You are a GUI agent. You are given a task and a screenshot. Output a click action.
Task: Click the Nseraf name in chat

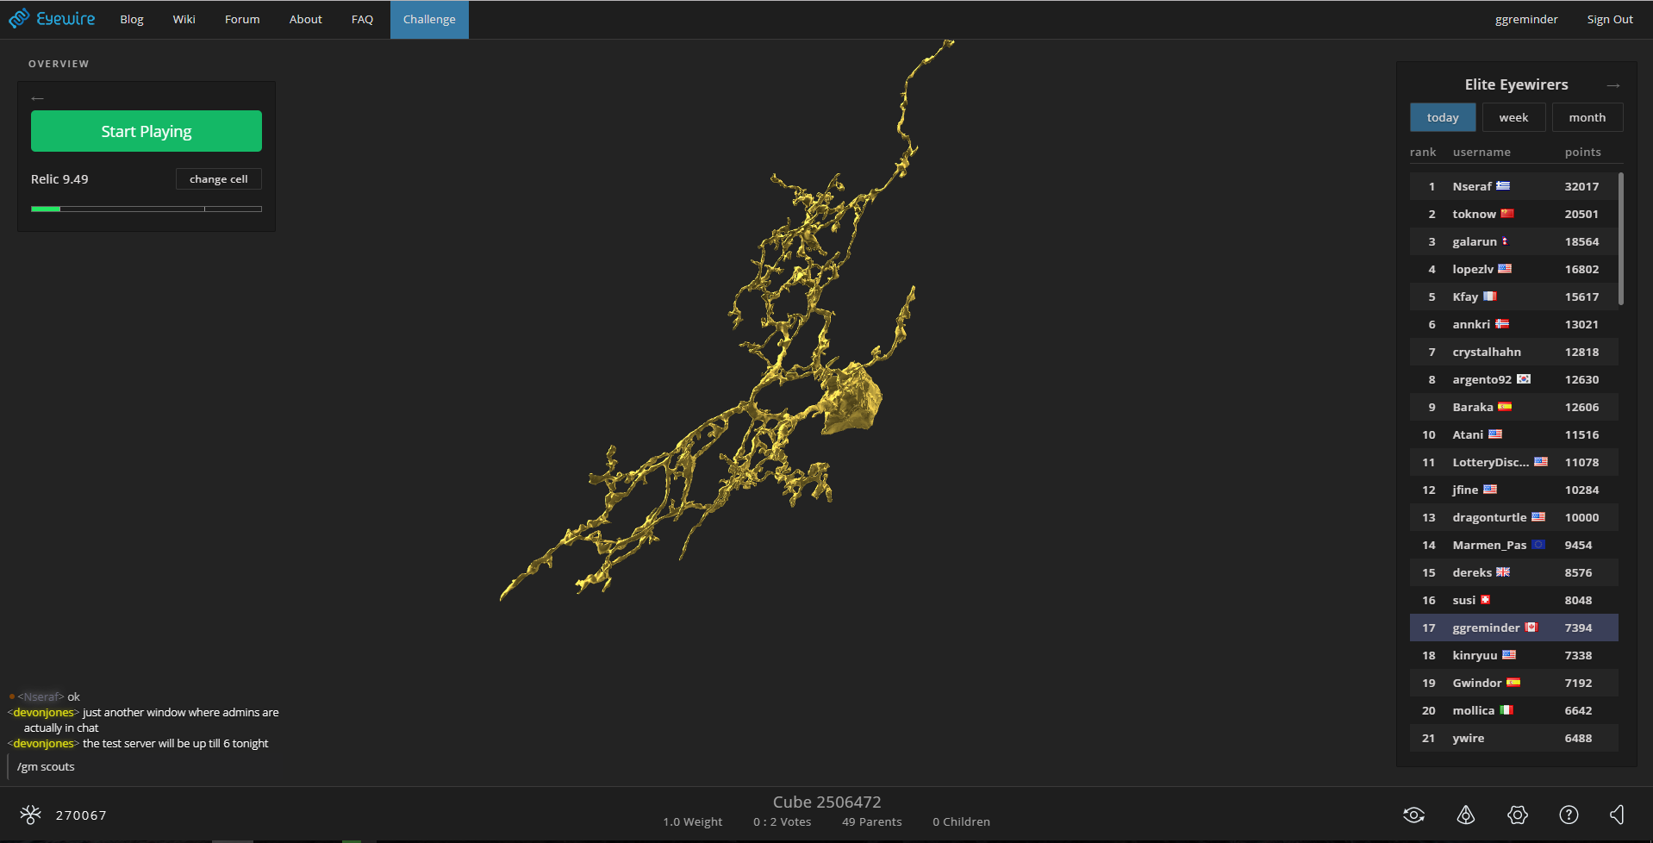41,696
